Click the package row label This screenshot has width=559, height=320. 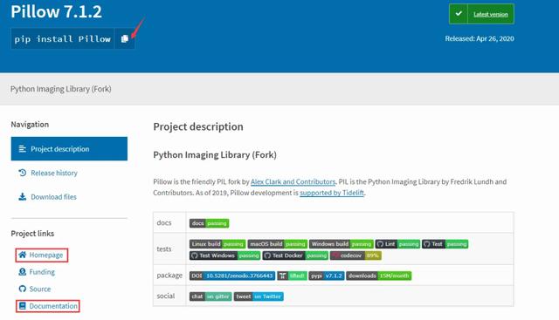169,276
